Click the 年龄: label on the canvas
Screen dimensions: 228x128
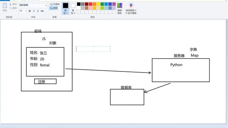(x=34, y=59)
